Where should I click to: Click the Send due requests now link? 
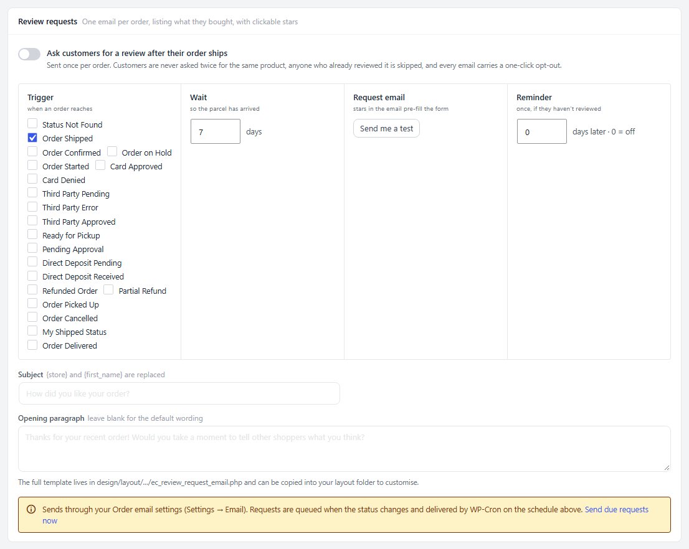pos(617,509)
